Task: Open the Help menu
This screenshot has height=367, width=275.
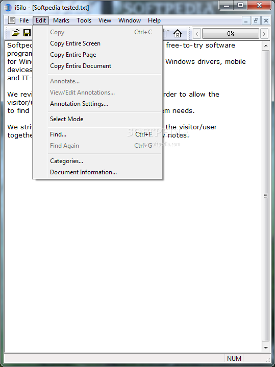Action: click(x=154, y=20)
